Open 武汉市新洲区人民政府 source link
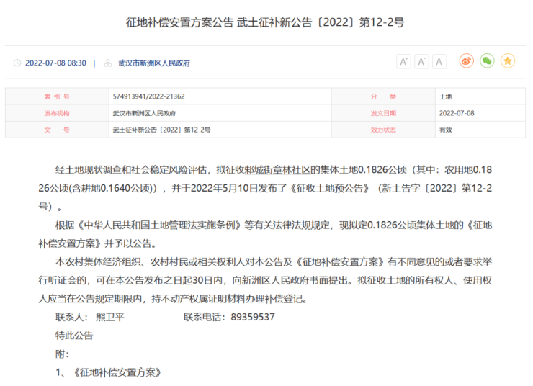This screenshot has height=386, width=533. pyautogui.click(x=154, y=63)
